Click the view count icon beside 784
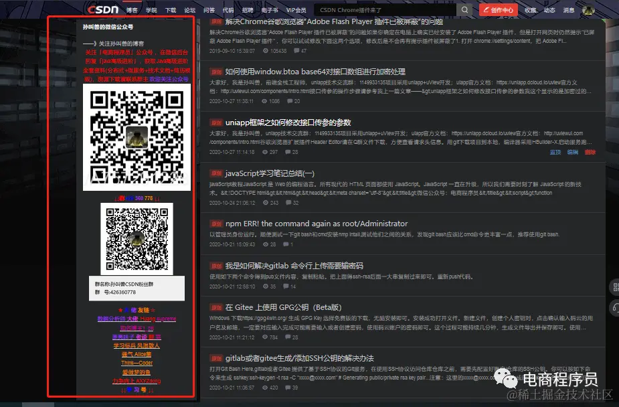 (x=265, y=337)
